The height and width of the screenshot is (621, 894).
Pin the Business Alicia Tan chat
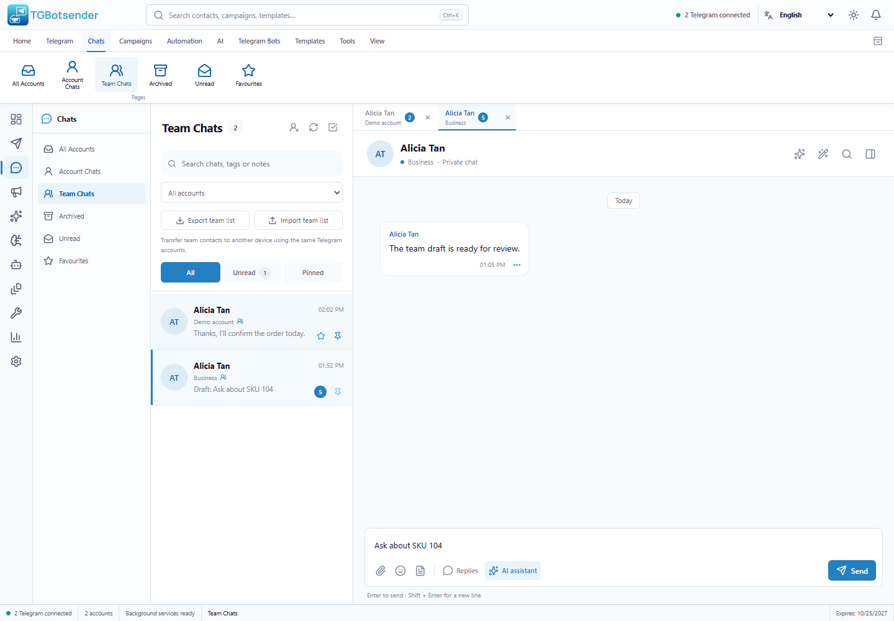[x=338, y=392]
